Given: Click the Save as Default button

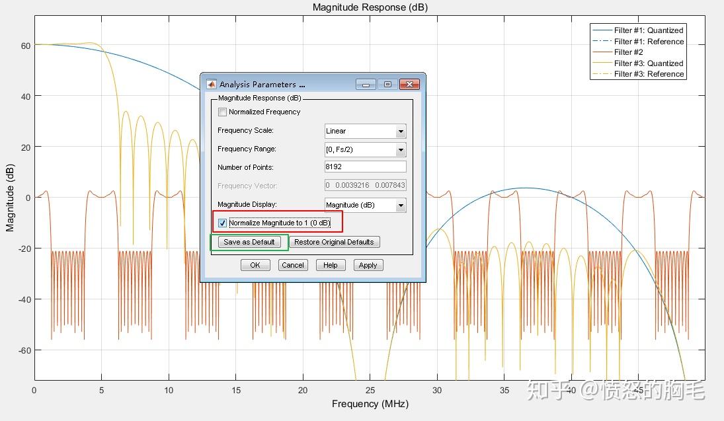Looking at the screenshot, I should coord(250,242).
